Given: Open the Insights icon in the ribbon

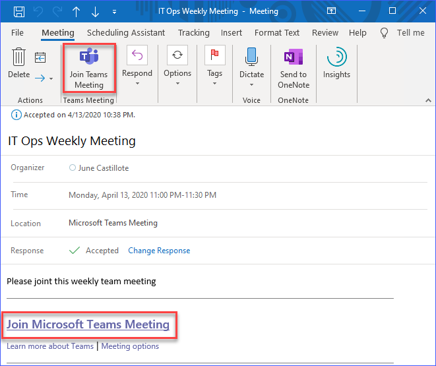Looking at the screenshot, I should pyautogui.click(x=336, y=57).
